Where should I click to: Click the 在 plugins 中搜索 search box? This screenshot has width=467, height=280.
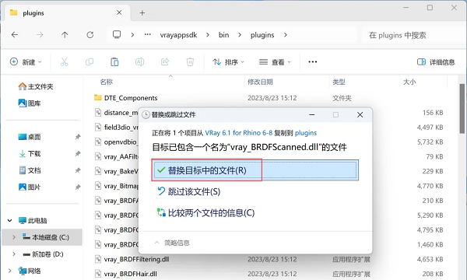413,35
